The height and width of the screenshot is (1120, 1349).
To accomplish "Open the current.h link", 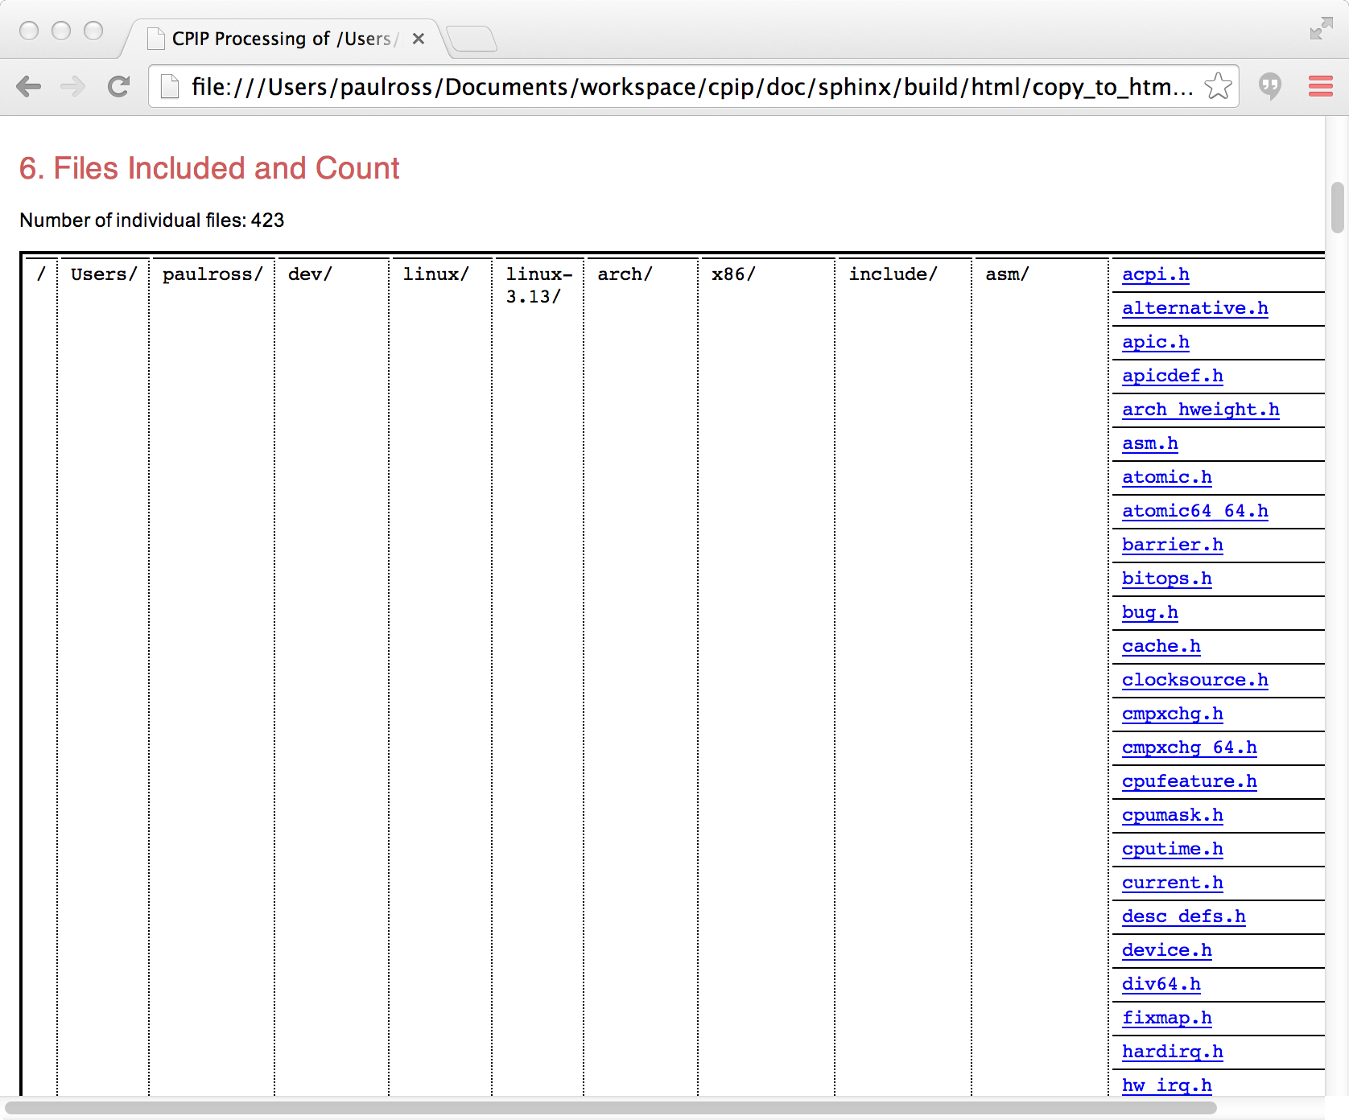I will coord(1172,883).
